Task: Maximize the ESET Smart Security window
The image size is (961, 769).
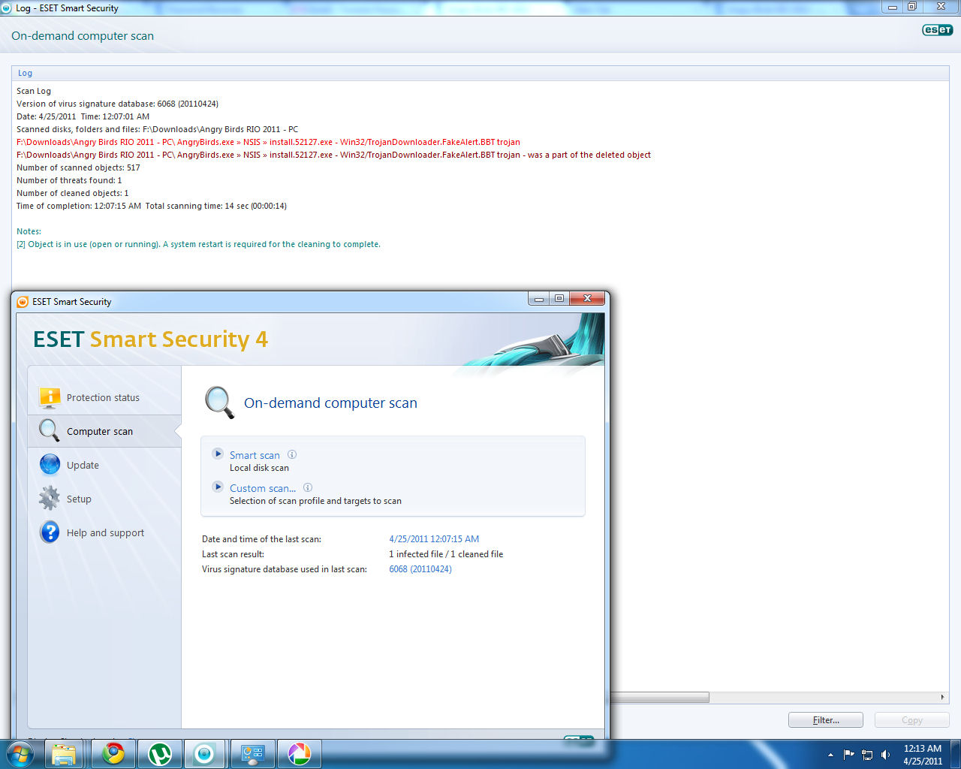Action: coord(559,298)
